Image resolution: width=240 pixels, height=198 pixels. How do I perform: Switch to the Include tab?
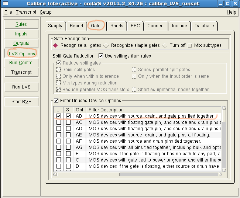[x=179, y=26]
